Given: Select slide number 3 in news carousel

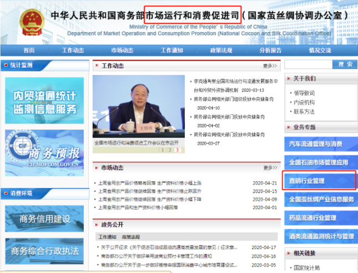Looking at the screenshot, I should click(x=177, y=150).
